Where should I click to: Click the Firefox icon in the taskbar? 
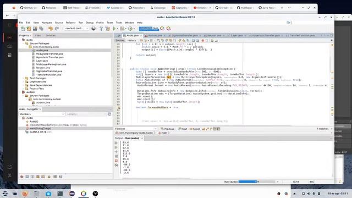(25, 194)
